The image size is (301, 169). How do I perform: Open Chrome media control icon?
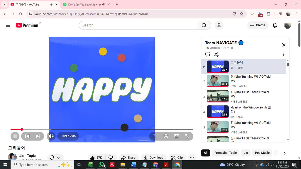(x=280, y=14)
